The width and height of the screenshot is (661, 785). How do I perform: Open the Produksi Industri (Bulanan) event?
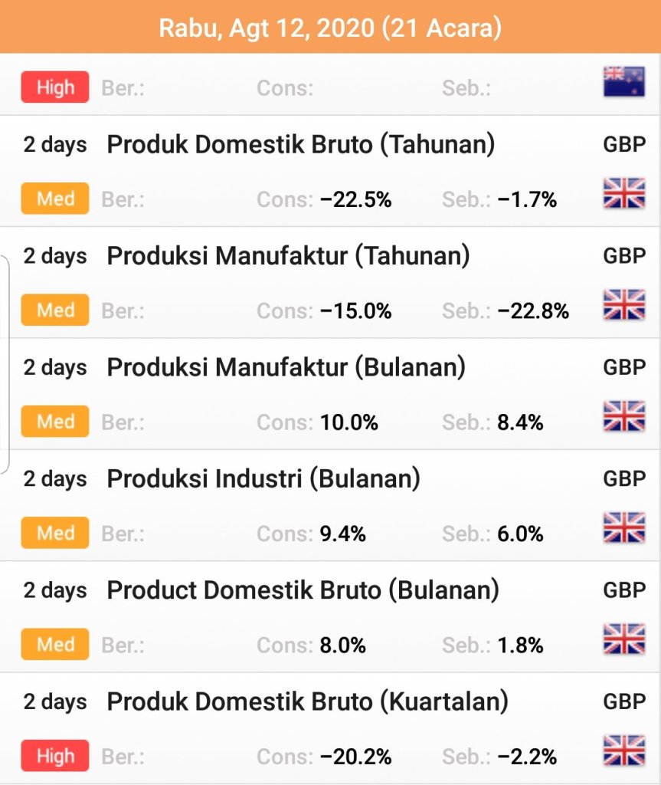(x=263, y=479)
